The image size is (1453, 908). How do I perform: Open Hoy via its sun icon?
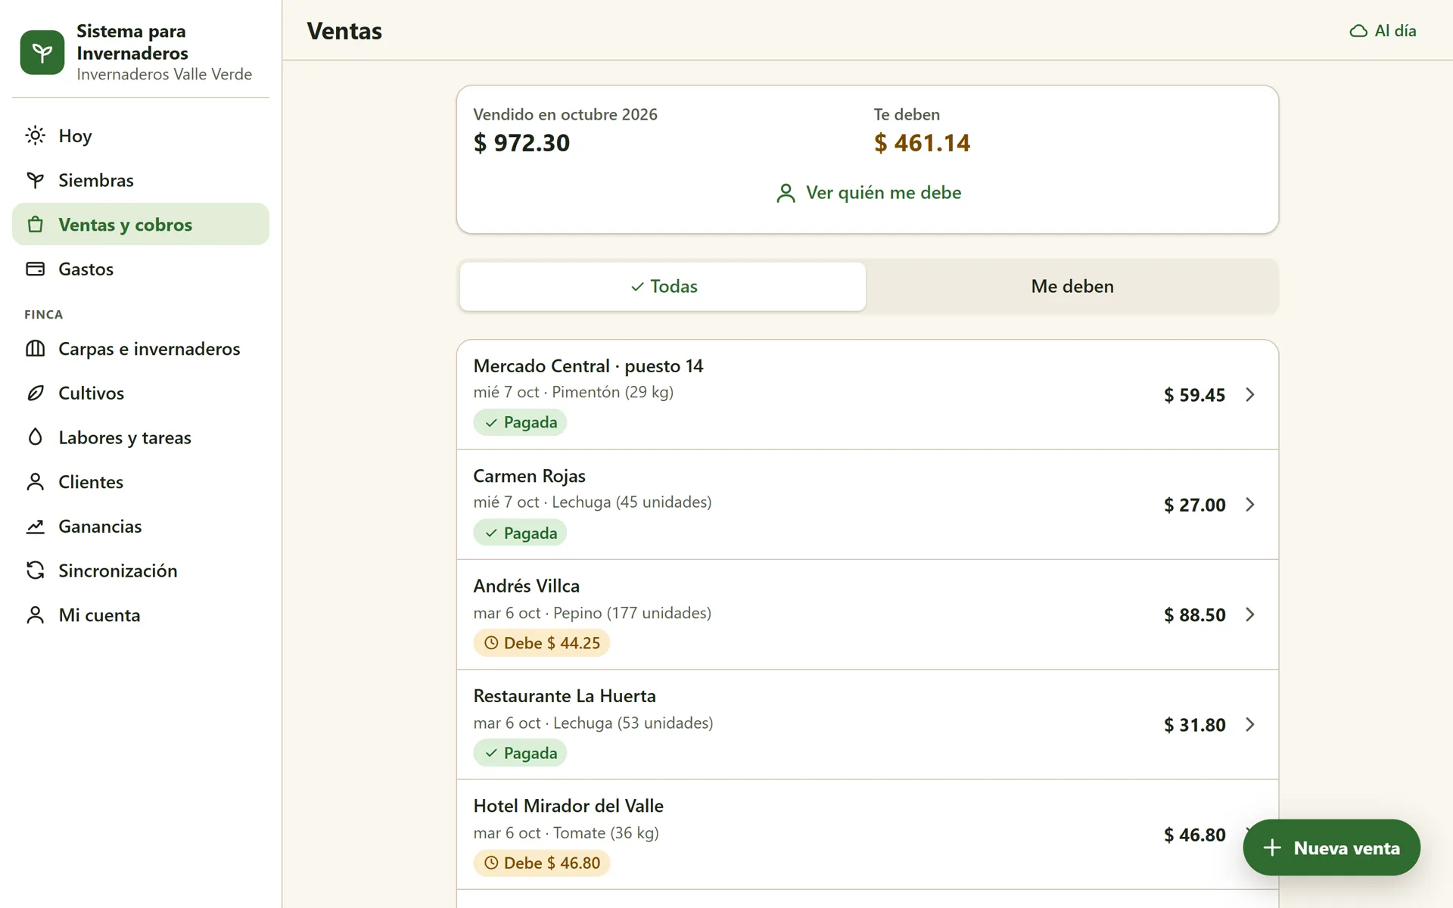point(35,135)
